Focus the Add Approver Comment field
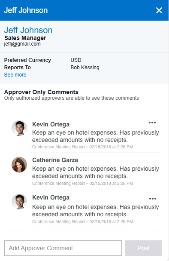The height and width of the screenshot is (261, 169). [63, 248]
